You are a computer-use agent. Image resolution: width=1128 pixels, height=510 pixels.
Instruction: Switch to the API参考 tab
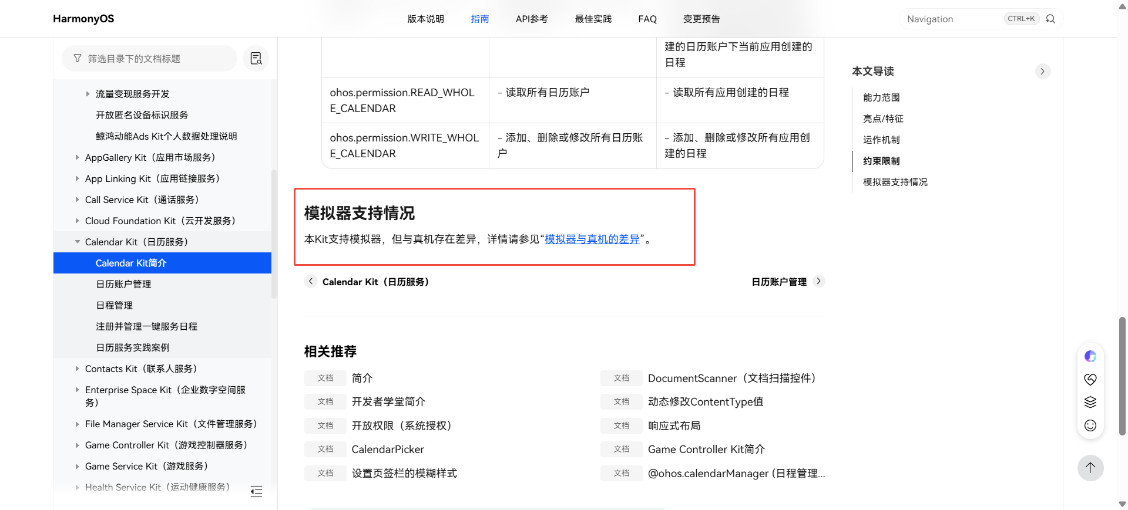coord(531,19)
